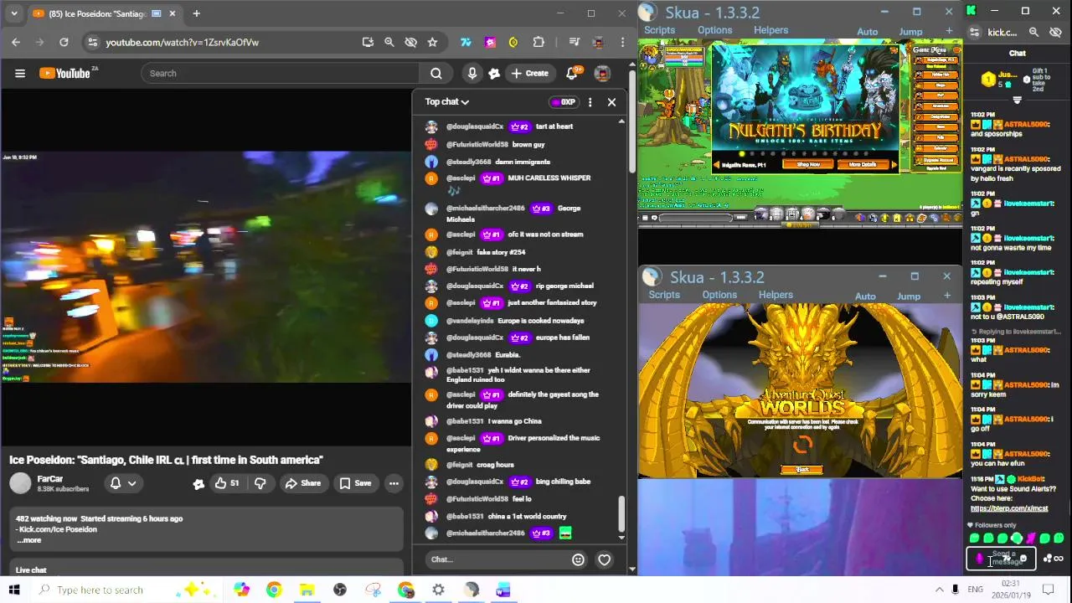Click Shop Now on Nulgath's Birthday banner
The image size is (1072, 603).
tap(808, 165)
